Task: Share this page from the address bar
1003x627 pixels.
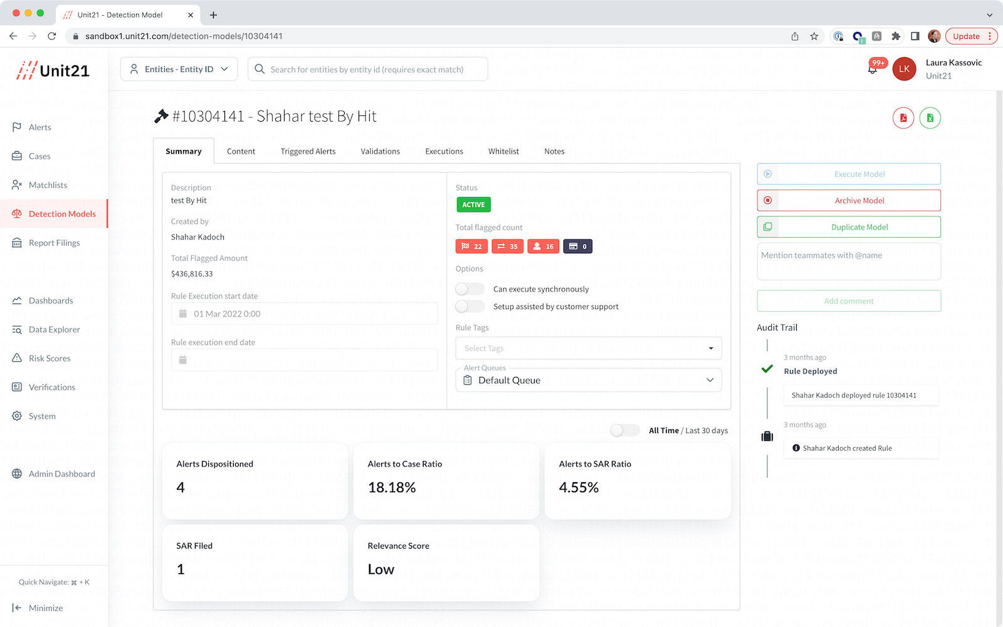Action: tap(795, 36)
